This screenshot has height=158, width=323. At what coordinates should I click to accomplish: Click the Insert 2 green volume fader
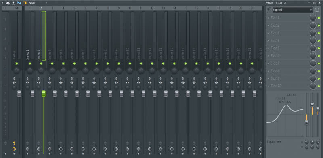pos(44,93)
